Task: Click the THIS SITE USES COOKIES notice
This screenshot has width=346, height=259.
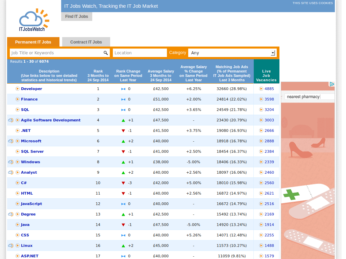Action: (x=313, y=3)
